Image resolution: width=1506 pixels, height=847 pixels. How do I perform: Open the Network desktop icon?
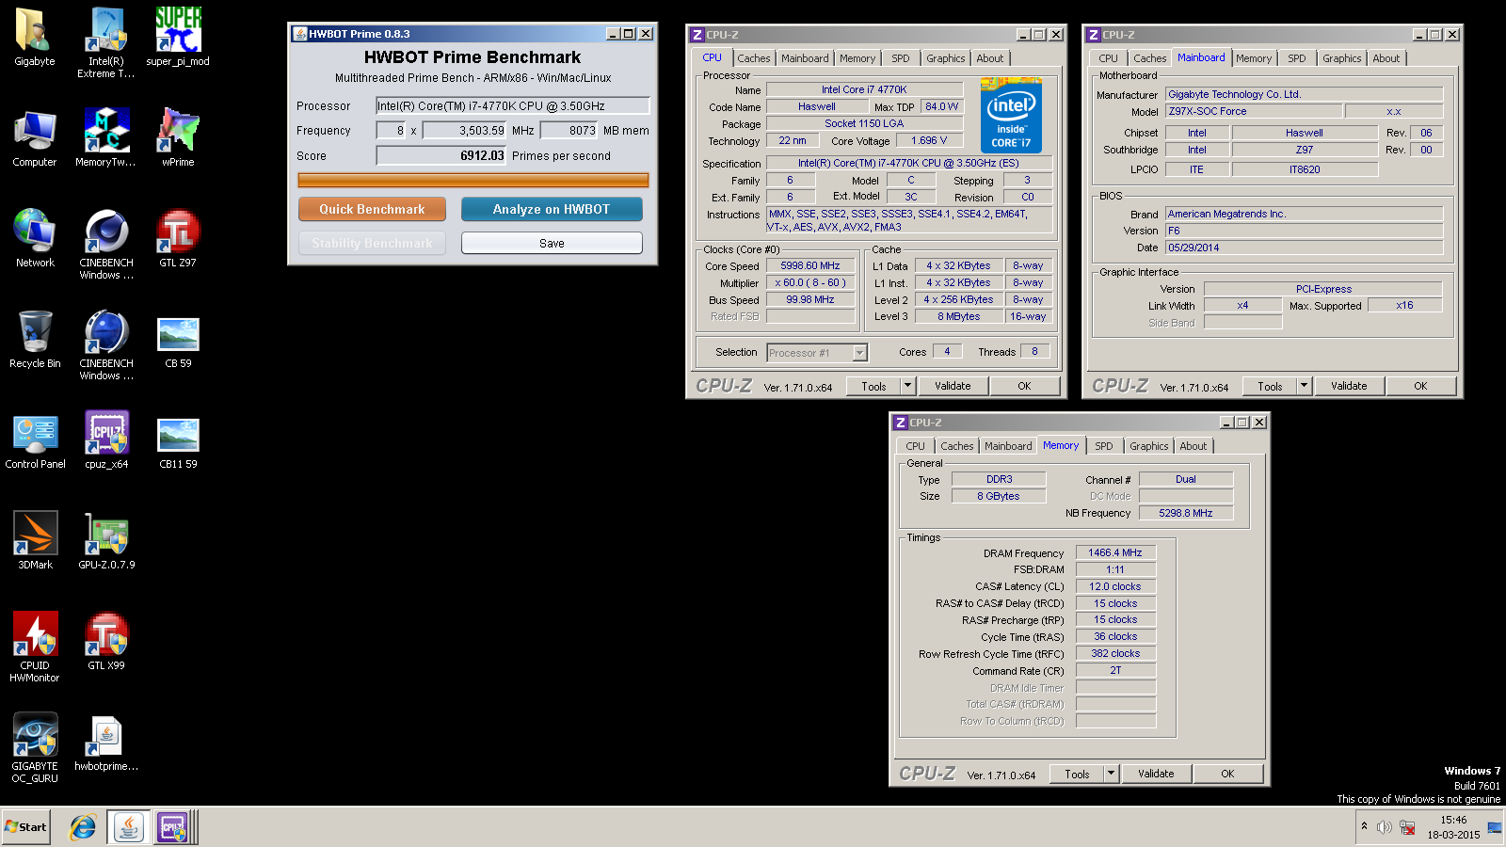click(x=35, y=239)
